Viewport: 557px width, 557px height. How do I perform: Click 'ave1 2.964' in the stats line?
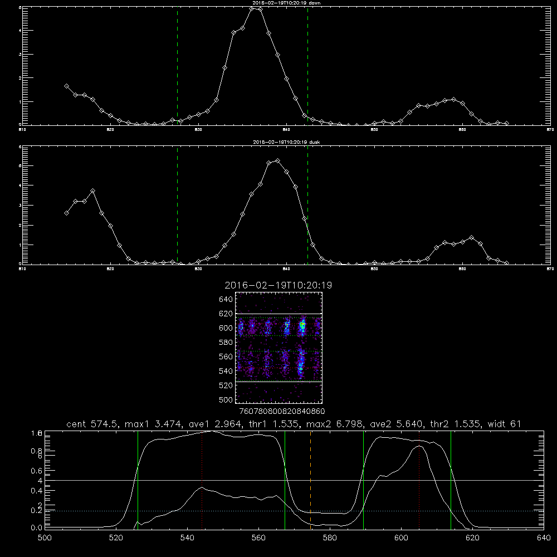[216, 424]
